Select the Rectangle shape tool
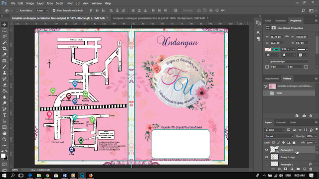The image size is (319, 179). (4, 127)
